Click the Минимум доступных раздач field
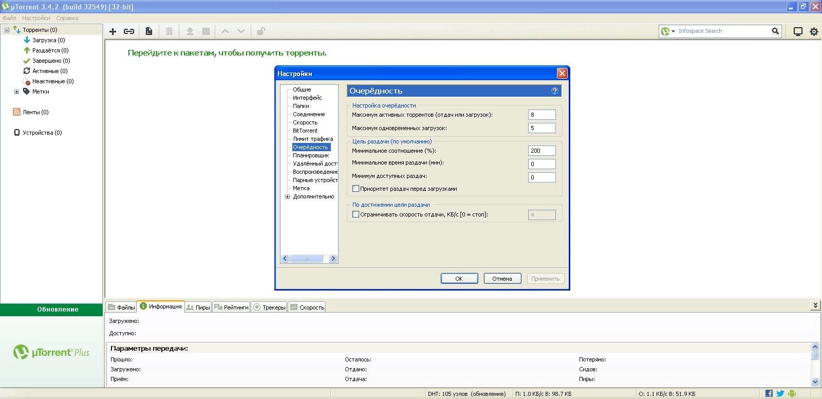 coord(542,177)
